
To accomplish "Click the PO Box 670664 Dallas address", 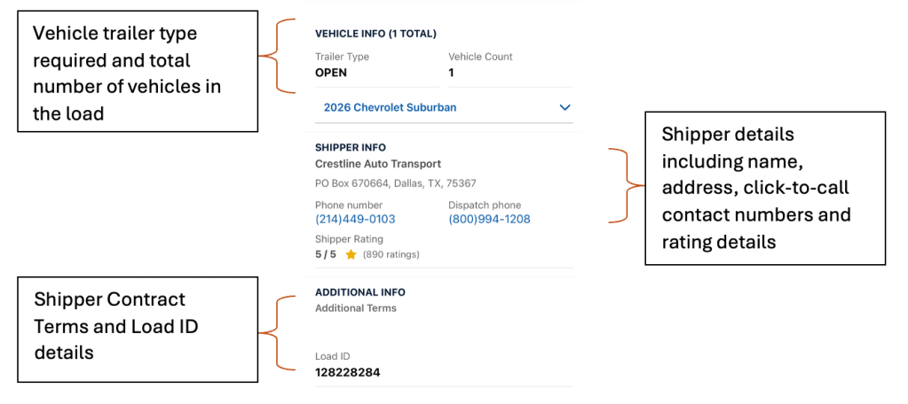I will point(395,183).
